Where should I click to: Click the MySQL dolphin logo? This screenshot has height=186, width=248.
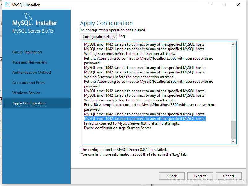click(28, 16)
